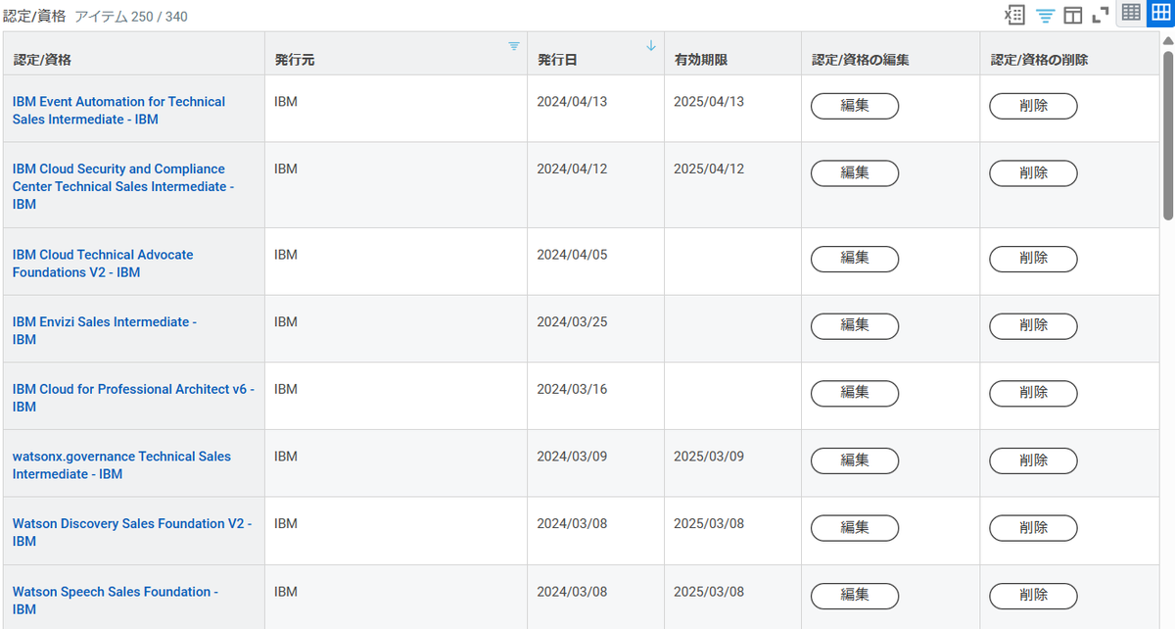Select expiry date 2025/04/12 cell
The height and width of the screenshot is (629, 1175).
coord(732,185)
